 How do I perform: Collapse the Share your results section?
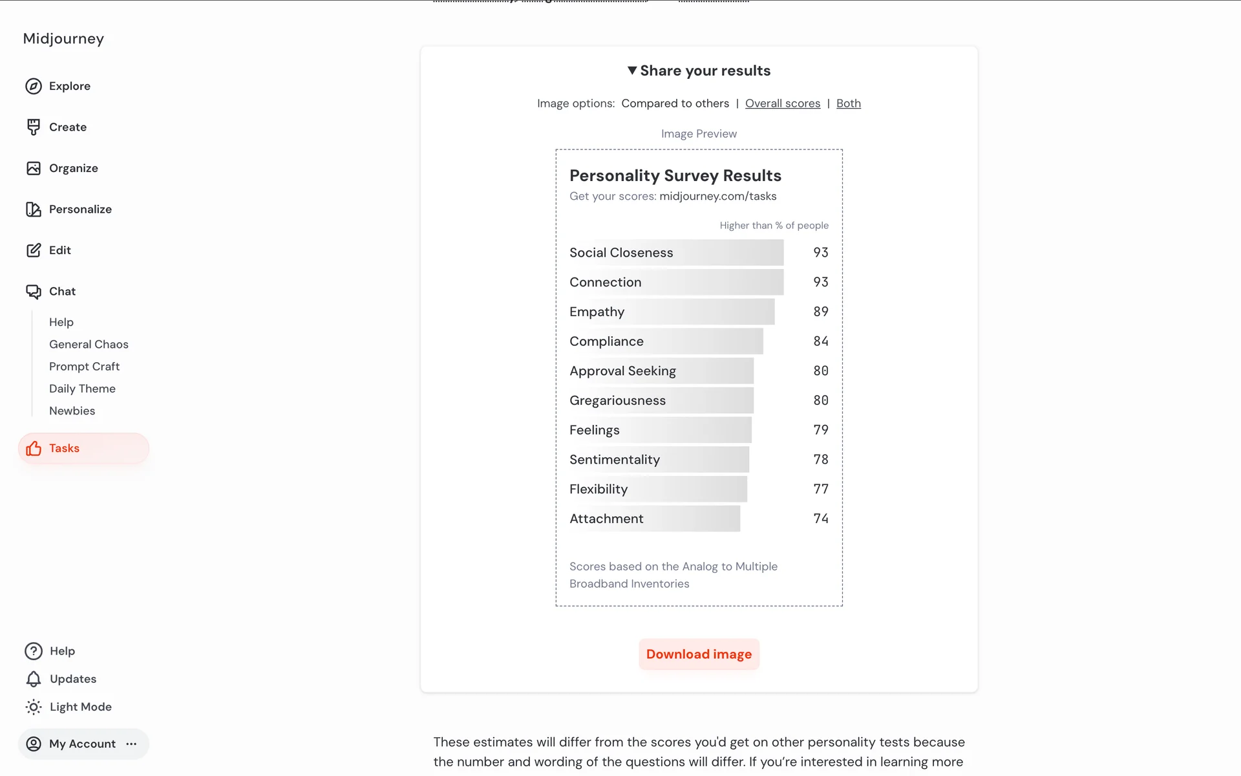tap(699, 70)
